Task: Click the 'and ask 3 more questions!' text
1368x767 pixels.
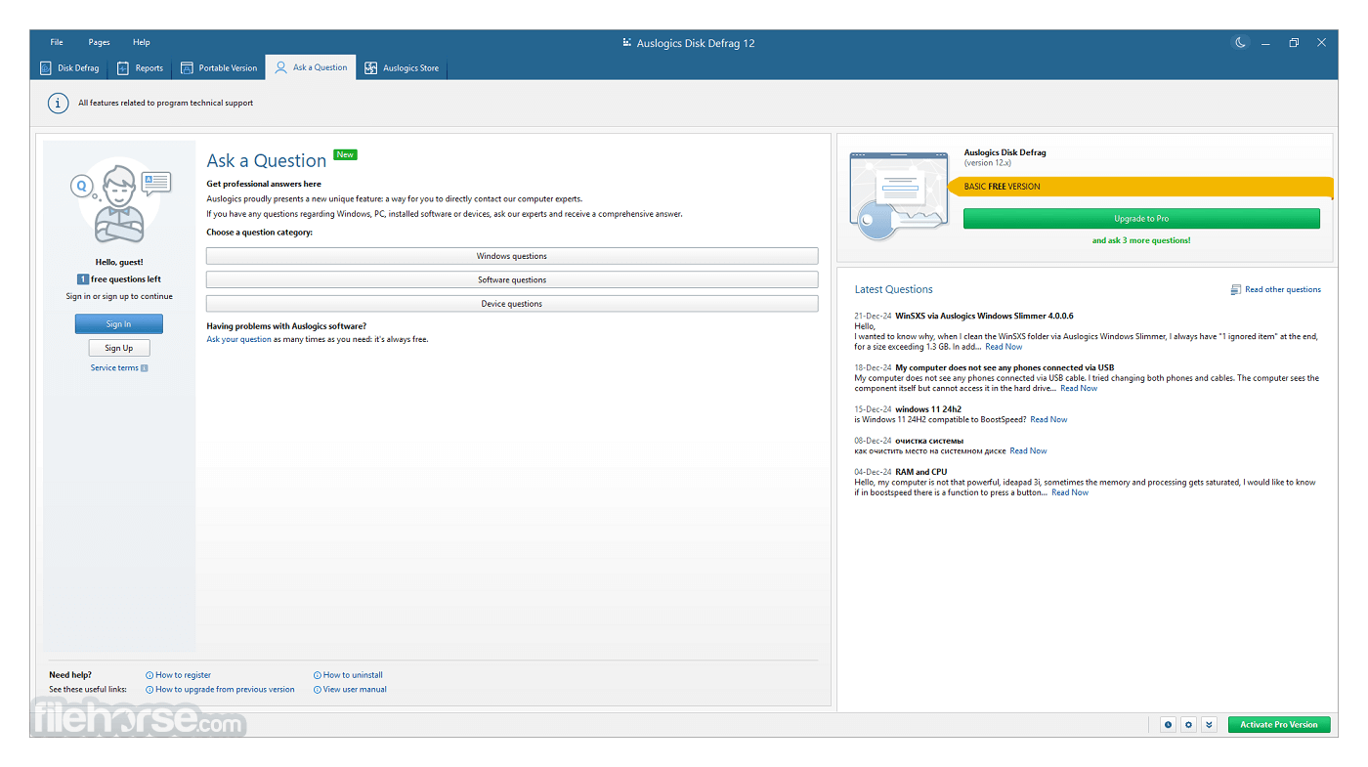Action: [x=1141, y=240]
